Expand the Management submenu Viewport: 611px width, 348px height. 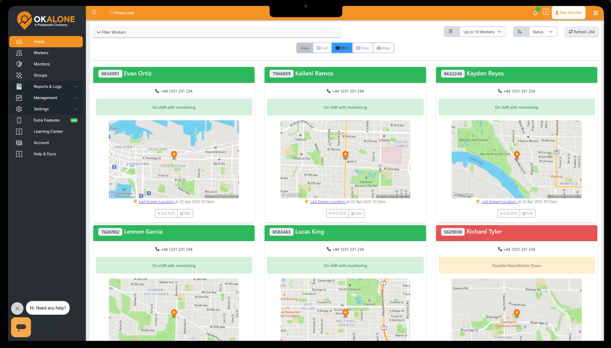[x=46, y=98]
